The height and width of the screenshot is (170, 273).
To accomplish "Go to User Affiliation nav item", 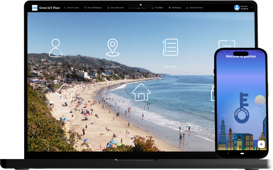I will (93, 7).
